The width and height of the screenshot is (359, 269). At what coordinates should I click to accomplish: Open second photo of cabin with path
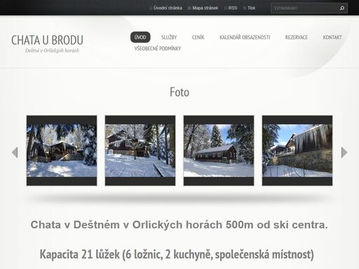tap(140, 151)
